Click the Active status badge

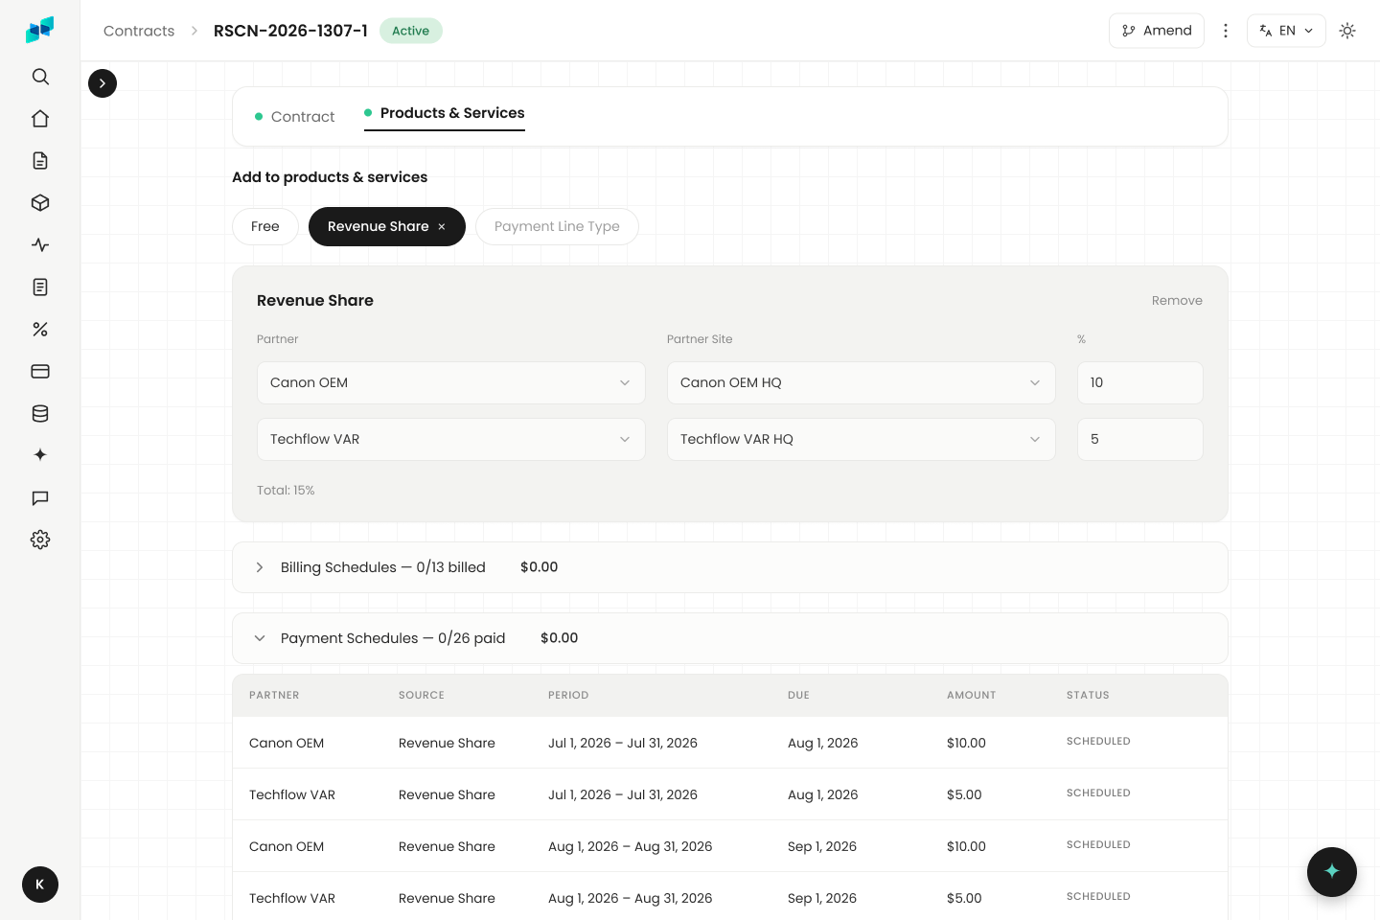pyautogui.click(x=411, y=31)
